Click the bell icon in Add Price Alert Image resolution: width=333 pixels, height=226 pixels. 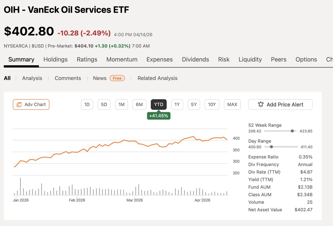click(x=261, y=104)
